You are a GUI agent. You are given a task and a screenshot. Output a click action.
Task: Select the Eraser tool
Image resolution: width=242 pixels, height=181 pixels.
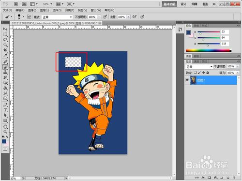point(5,83)
